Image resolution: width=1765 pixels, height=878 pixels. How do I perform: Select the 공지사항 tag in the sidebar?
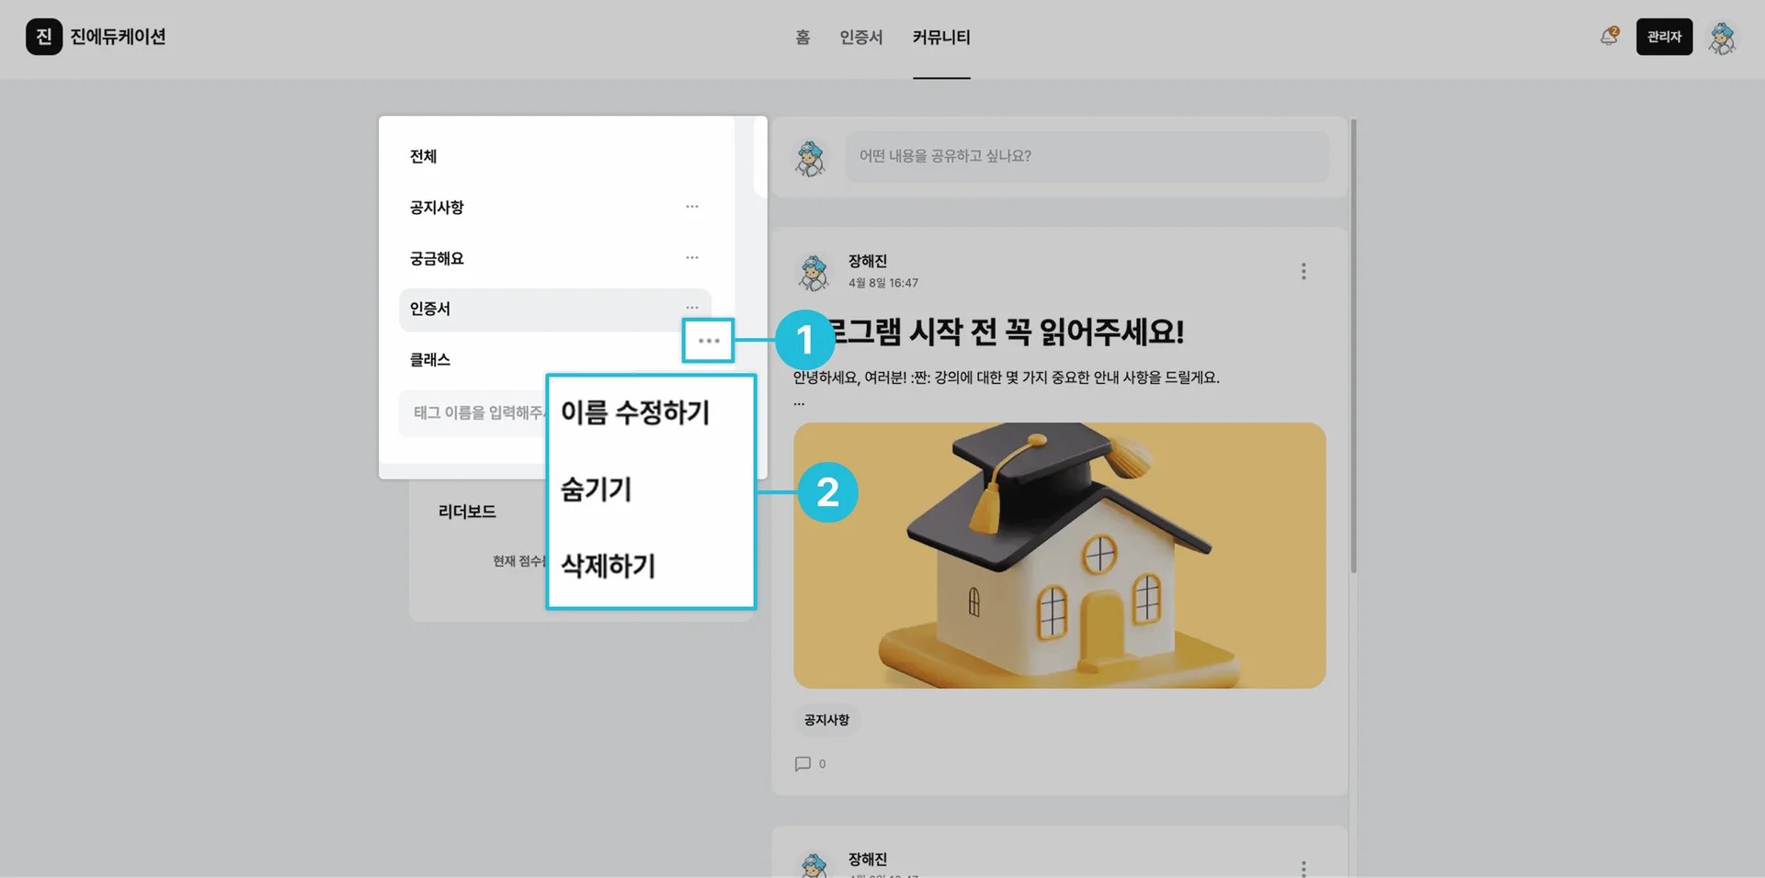point(437,208)
